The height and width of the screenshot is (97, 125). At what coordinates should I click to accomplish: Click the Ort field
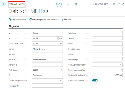[47, 75]
